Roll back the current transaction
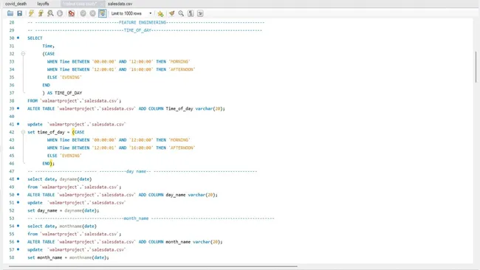This screenshot has height=270, width=480. coord(93,13)
